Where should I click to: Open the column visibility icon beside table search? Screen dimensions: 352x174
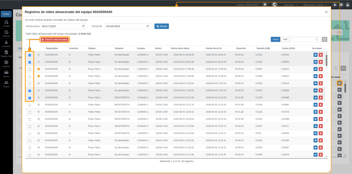(x=324, y=39)
